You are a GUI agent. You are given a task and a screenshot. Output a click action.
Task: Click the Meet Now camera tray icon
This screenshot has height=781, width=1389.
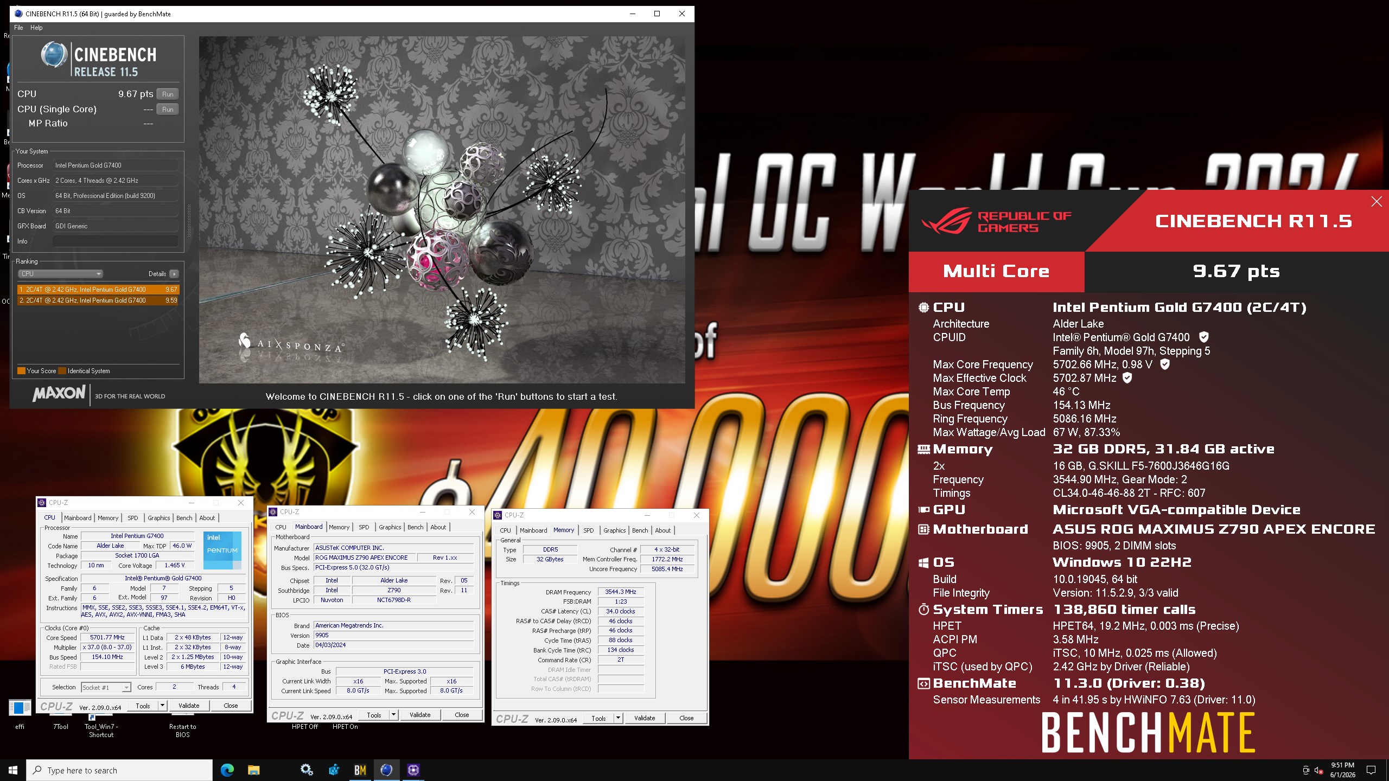(1306, 770)
